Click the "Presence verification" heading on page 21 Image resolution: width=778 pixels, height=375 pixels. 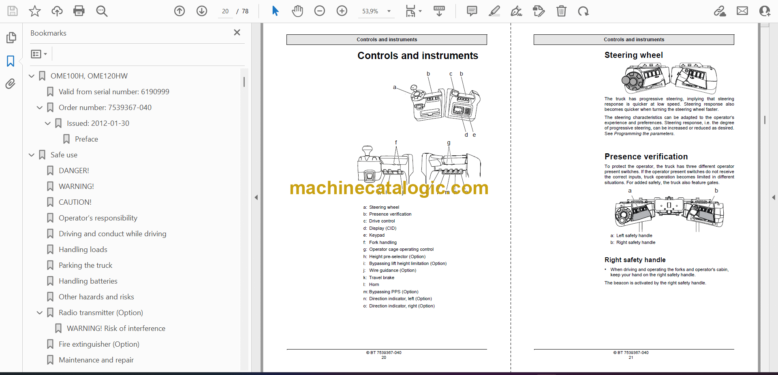pos(646,157)
